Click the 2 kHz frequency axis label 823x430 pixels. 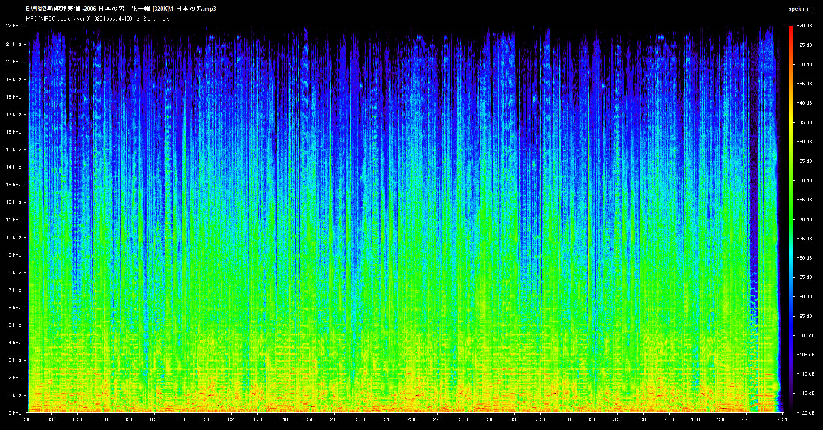tap(15, 378)
